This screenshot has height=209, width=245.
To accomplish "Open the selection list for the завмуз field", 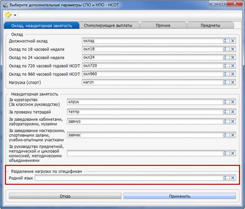I will tap(226, 122).
